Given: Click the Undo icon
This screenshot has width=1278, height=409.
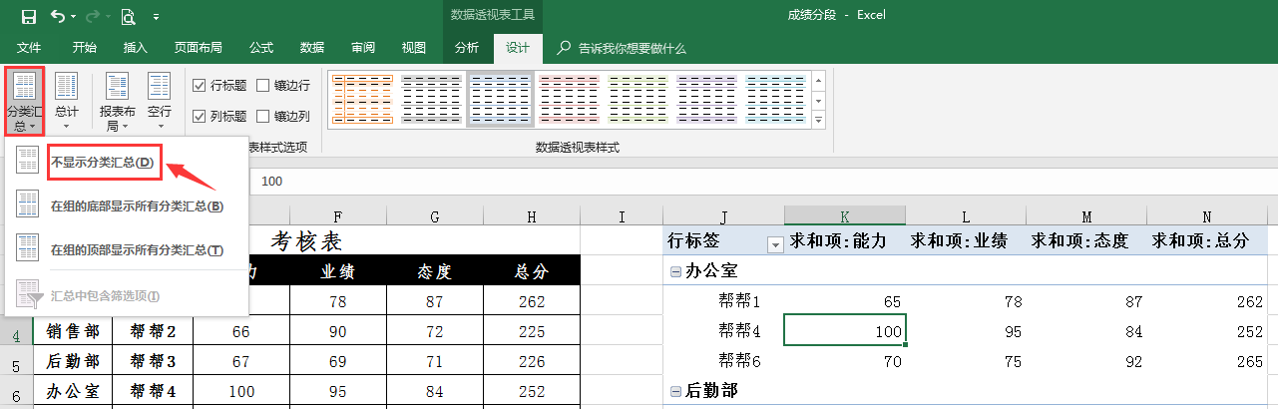Looking at the screenshot, I should point(58,16).
